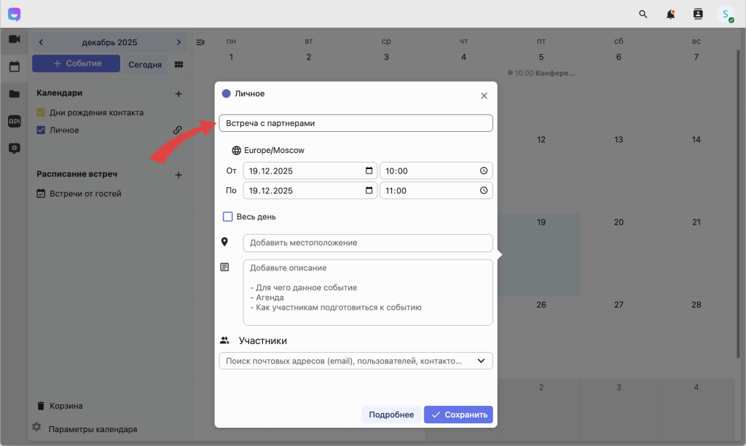
Task: Open the Корзина trash item
Action: tap(66, 406)
